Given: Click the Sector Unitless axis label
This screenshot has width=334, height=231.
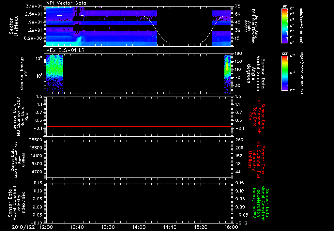Looking at the screenshot, I should point(14,26).
